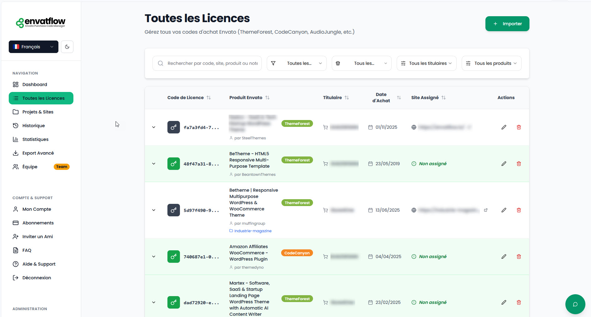This screenshot has height=317, width=591.
Task: Click the Importer button
Action: tap(507, 24)
